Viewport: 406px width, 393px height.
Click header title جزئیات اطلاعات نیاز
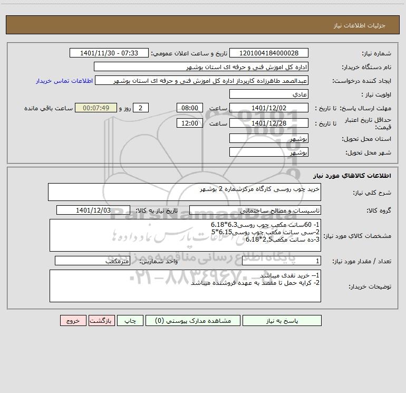[x=360, y=25]
